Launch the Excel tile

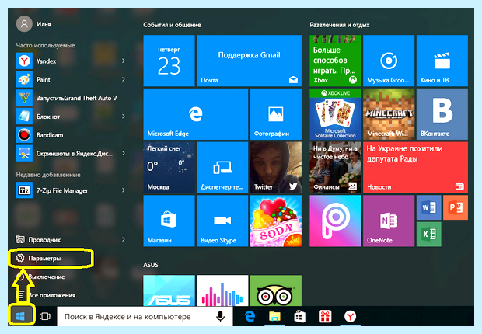point(429,234)
